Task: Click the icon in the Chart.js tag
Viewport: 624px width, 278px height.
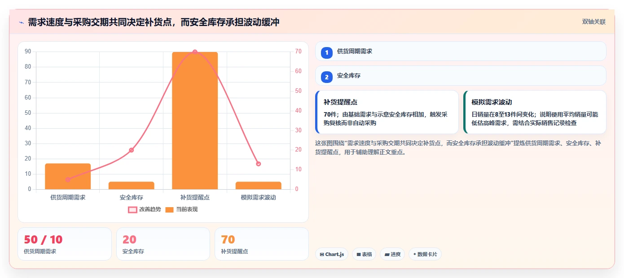Action: pyautogui.click(x=322, y=254)
